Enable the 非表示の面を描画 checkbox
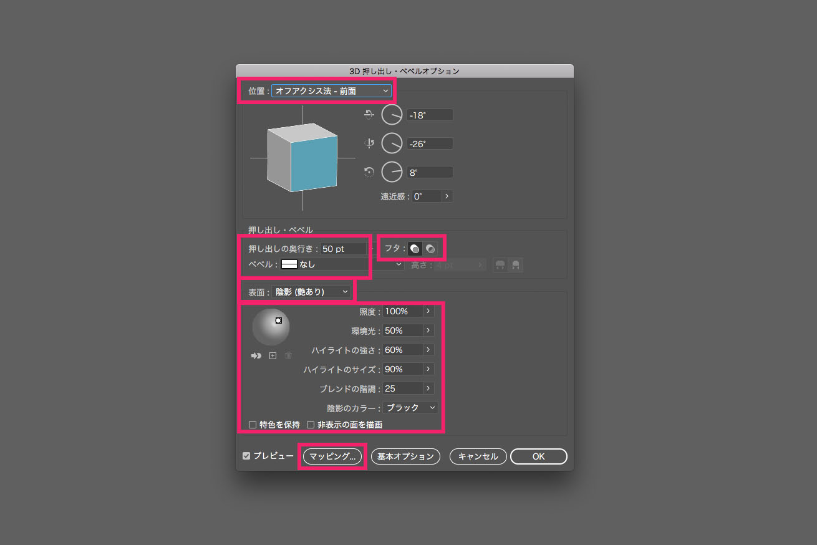The height and width of the screenshot is (545, 817). tap(310, 425)
